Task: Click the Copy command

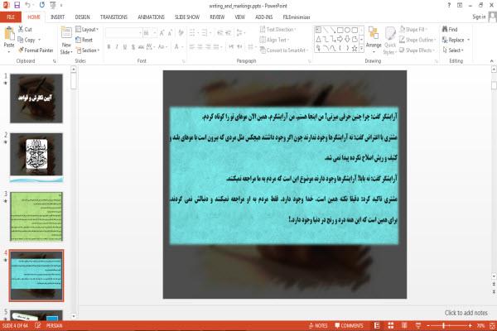Action: [x=27, y=40]
